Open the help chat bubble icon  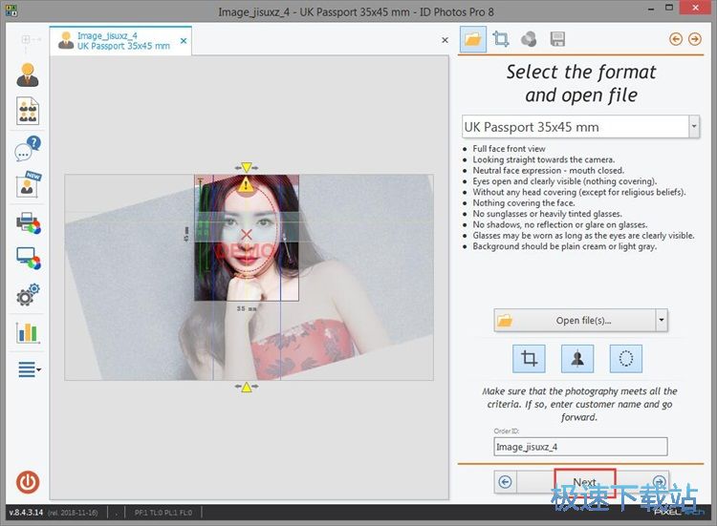tap(28, 149)
